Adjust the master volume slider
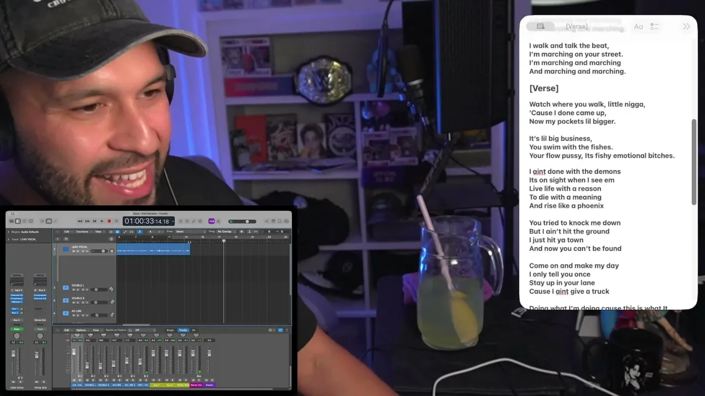This screenshot has height=396, width=705. [x=242, y=221]
